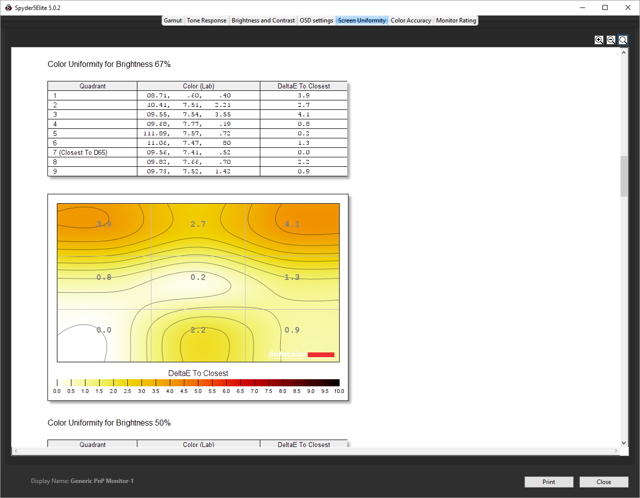Minimize the Spyder5Elite window
This screenshot has height=498, width=640.
pyautogui.click(x=583, y=7)
